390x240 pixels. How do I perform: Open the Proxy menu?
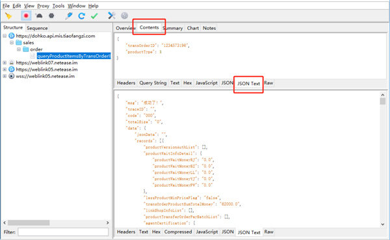click(x=44, y=6)
